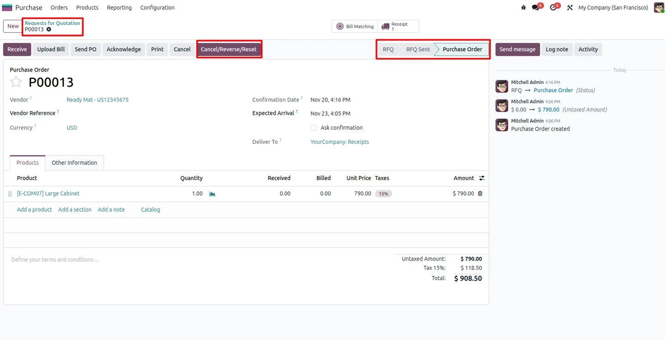Open forecast chart icon for Large Cabinet
665x340 pixels.
coord(212,194)
